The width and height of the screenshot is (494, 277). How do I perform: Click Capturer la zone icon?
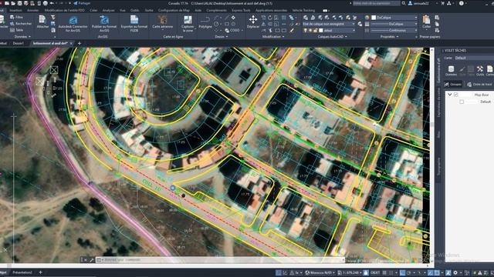[188, 20]
